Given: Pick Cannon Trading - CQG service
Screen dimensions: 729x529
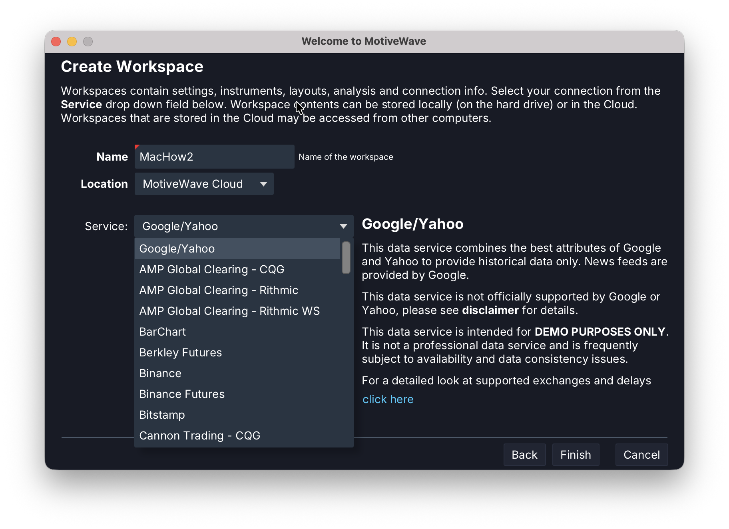Looking at the screenshot, I should click(237, 436).
